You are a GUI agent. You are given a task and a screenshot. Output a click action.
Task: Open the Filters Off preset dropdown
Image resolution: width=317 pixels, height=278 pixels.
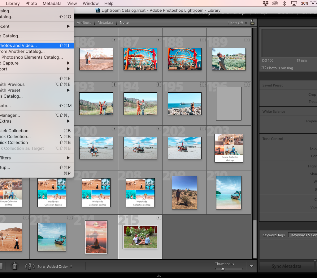click(236, 22)
